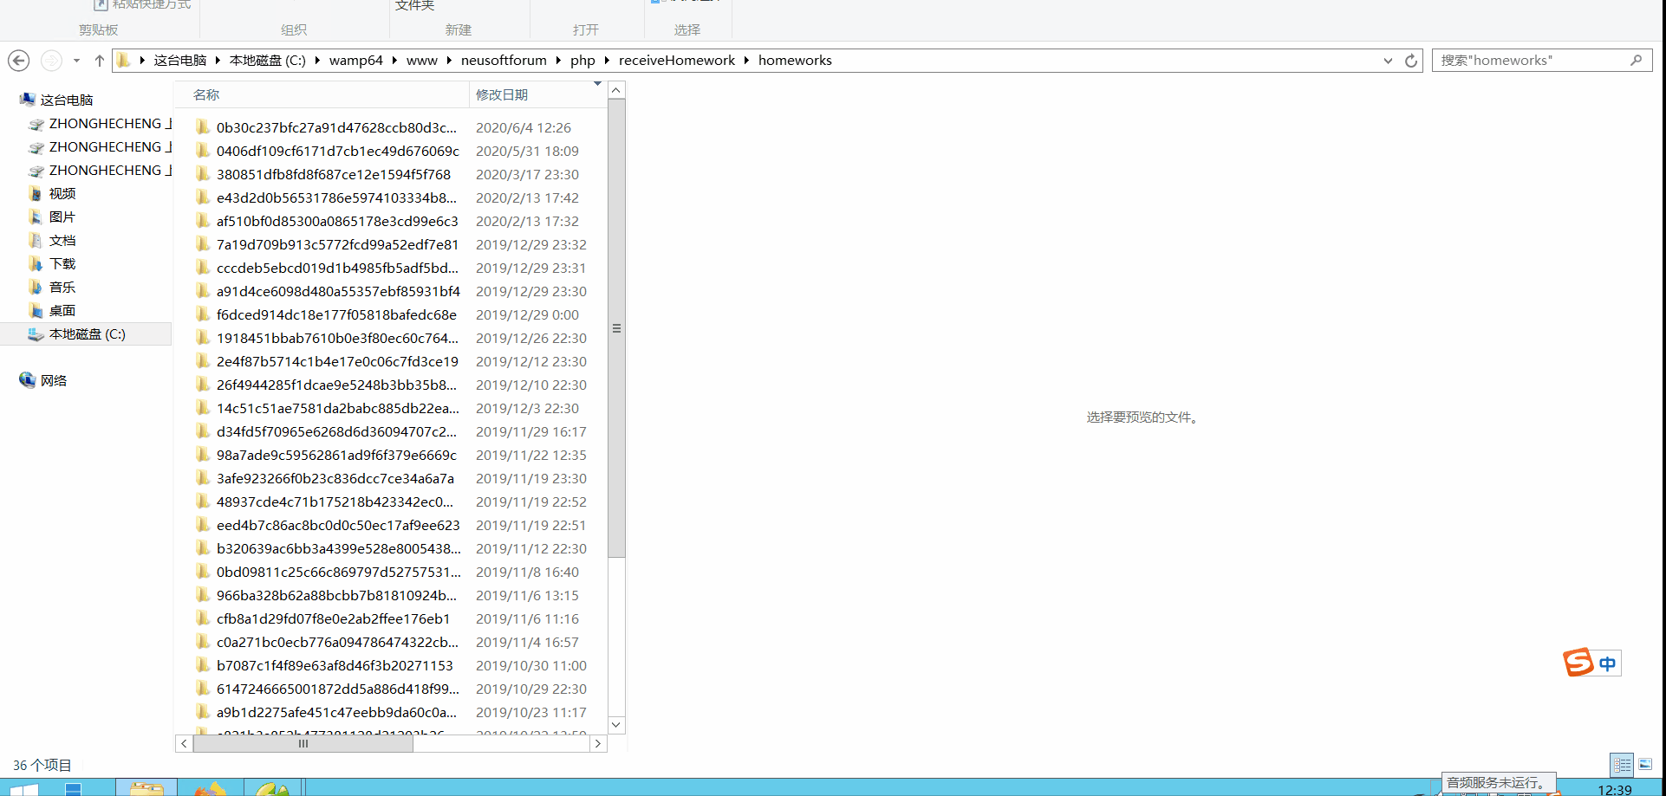The height and width of the screenshot is (796, 1666).
Task: Click the search magnifier icon
Action: tap(1636, 61)
